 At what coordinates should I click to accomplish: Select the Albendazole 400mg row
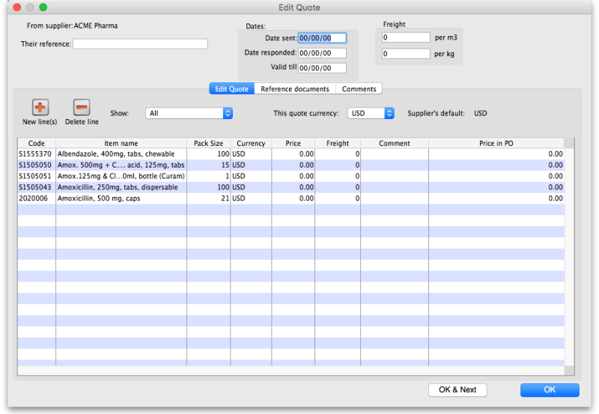tap(120, 153)
